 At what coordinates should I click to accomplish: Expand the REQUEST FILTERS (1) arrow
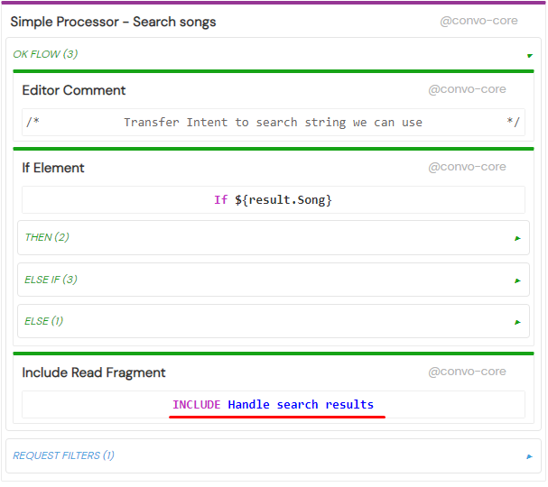pos(529,456)
